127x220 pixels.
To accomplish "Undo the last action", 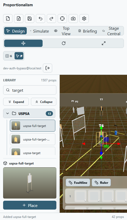I will [41, 19].
